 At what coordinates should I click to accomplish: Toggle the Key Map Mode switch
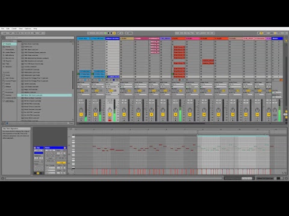[x=266, y=33]
